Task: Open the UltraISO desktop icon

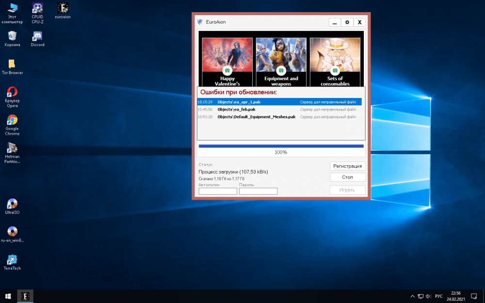Action: 12,204
